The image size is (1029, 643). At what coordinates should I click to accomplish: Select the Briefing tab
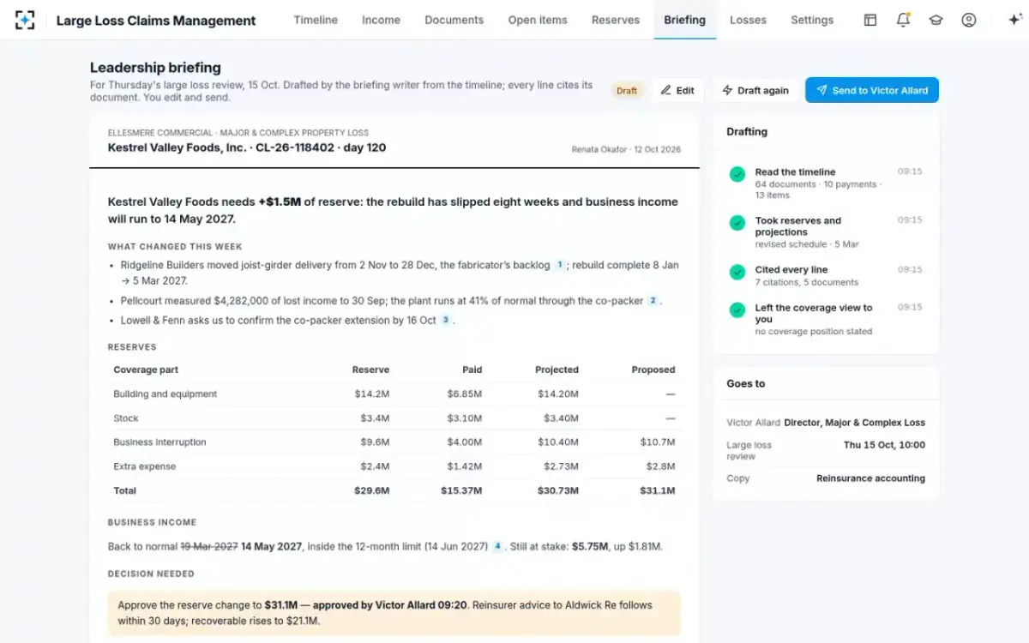(x=685, y=20)
